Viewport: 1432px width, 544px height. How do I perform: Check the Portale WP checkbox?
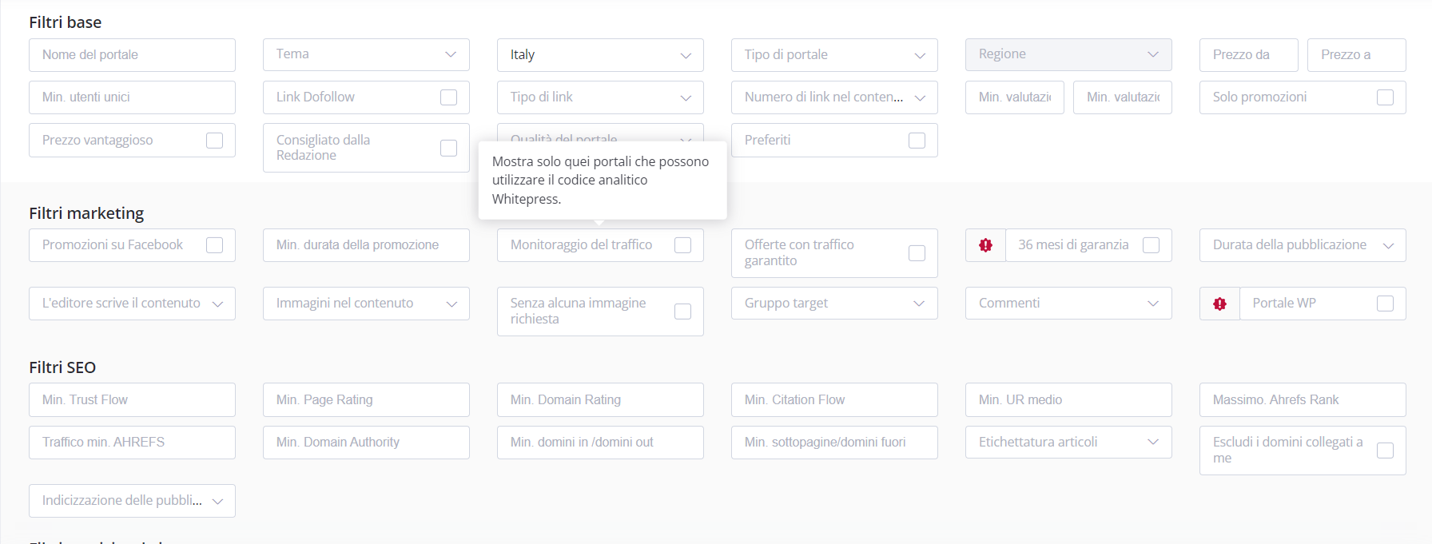click(1386, 304)
